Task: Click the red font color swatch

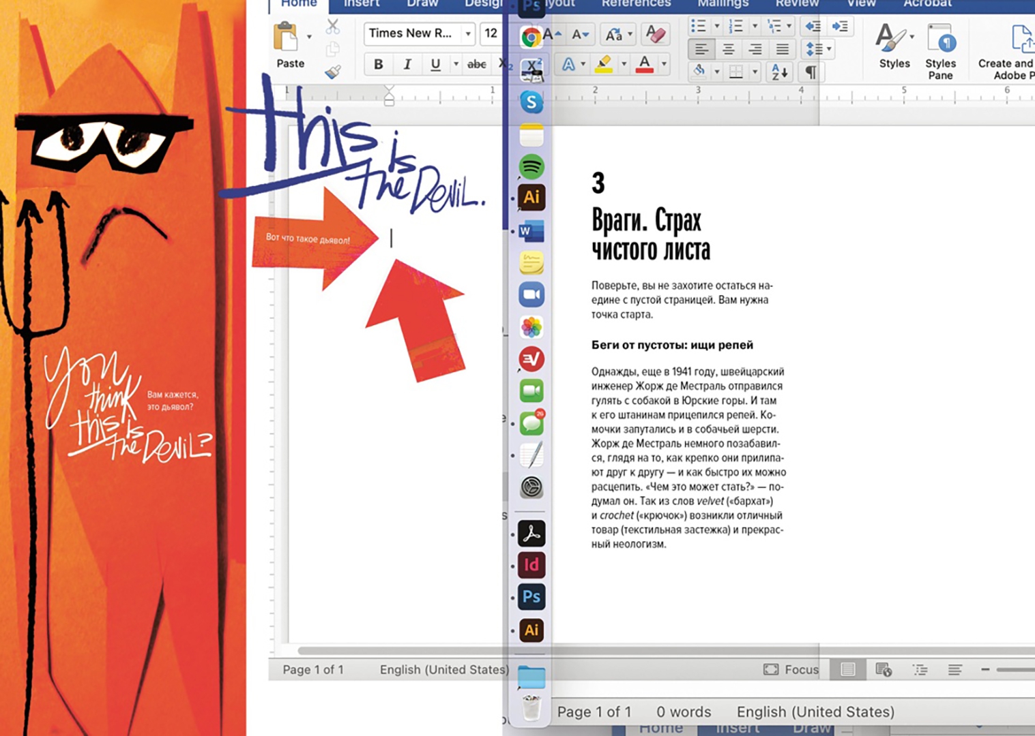Action: click(644, 65)
